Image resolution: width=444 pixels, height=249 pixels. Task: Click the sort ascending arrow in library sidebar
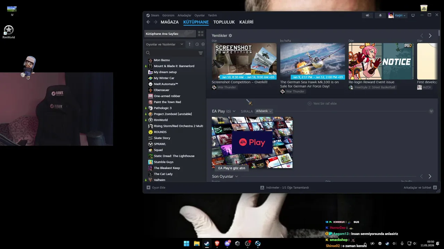point(189,44)
